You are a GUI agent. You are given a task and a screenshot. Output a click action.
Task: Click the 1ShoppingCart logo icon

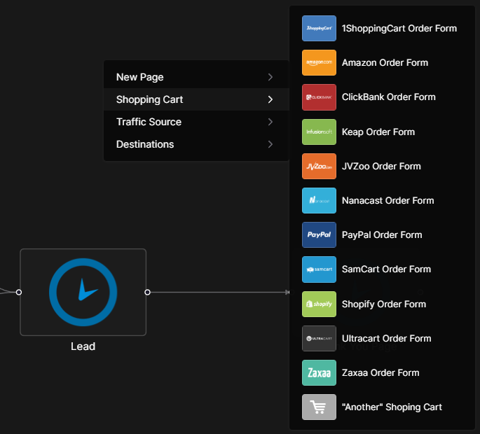(x=319, y=28)
